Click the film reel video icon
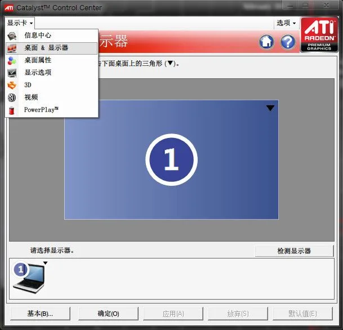 pos(12,98)
